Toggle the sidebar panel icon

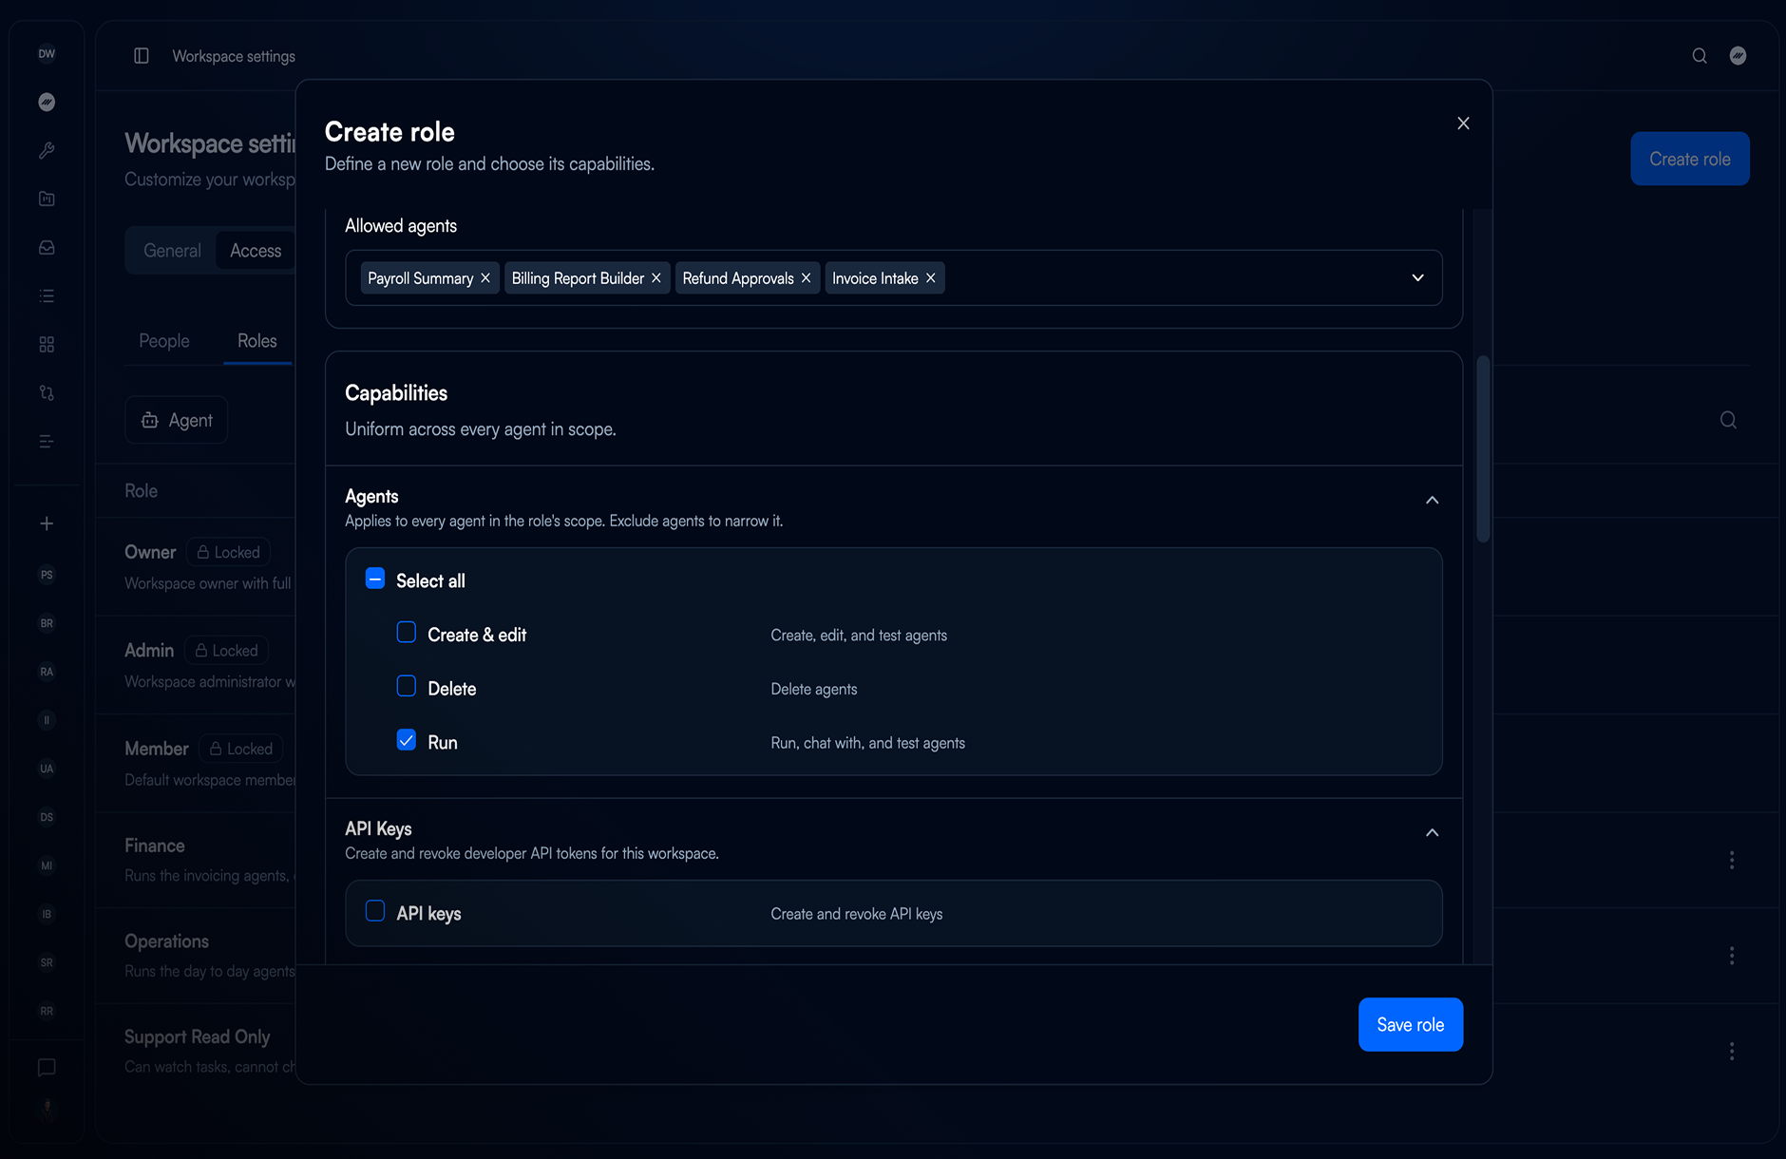tap(142, 56)
